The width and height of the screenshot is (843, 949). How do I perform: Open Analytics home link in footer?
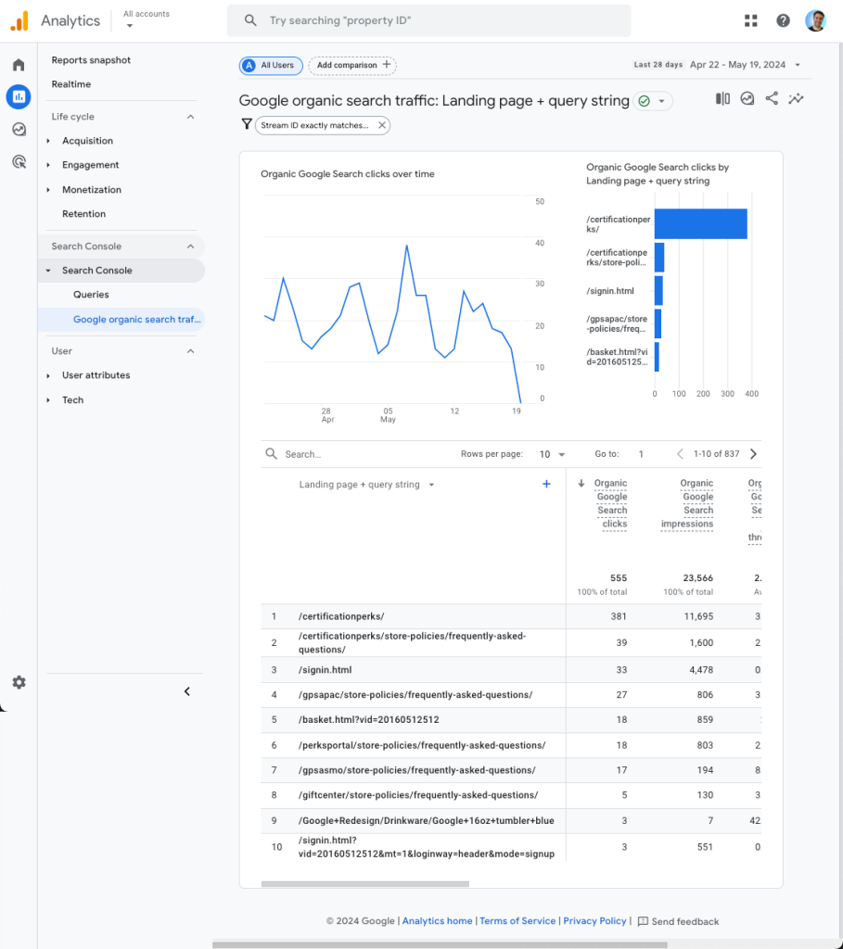click(x=437, y=920)
